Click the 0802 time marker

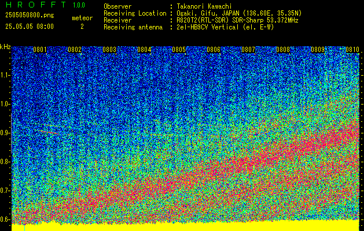[x=75, y=50]
